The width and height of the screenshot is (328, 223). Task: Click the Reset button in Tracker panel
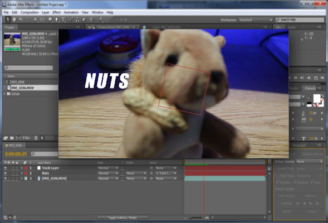(x=287, y=211)
